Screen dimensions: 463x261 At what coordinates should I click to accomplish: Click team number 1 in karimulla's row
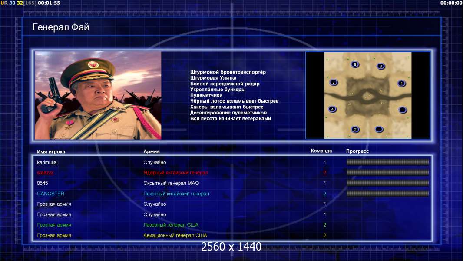[324, 162]
